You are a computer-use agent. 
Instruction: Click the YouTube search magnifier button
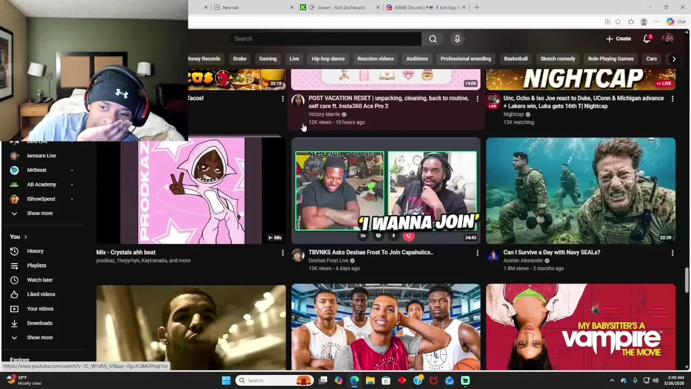coord(433,39)
